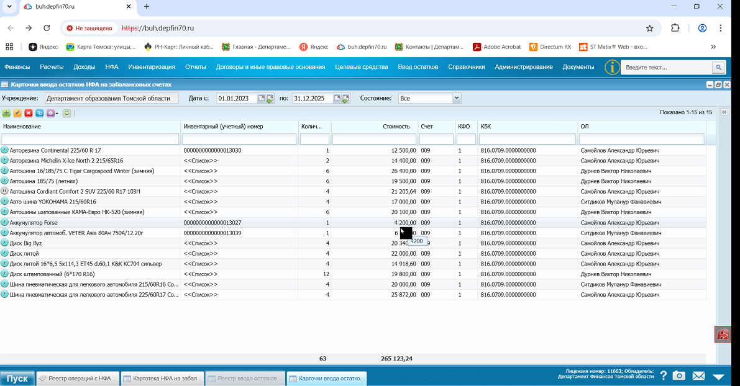The width and height of the screenshot is (740, 386).
Task: Select row 'Авто шина YOKOHAMA 215/60R16'
Action: click(353, 202)
